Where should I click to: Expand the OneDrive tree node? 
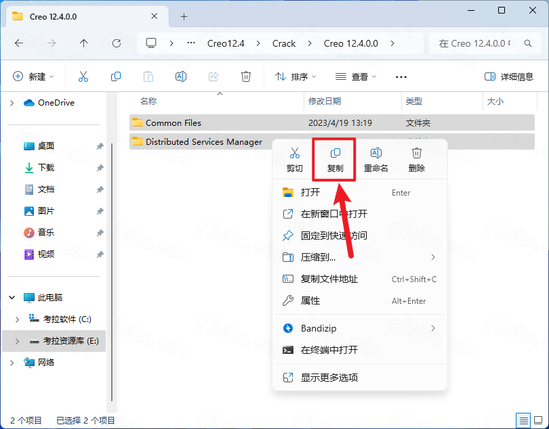point(12,103)
